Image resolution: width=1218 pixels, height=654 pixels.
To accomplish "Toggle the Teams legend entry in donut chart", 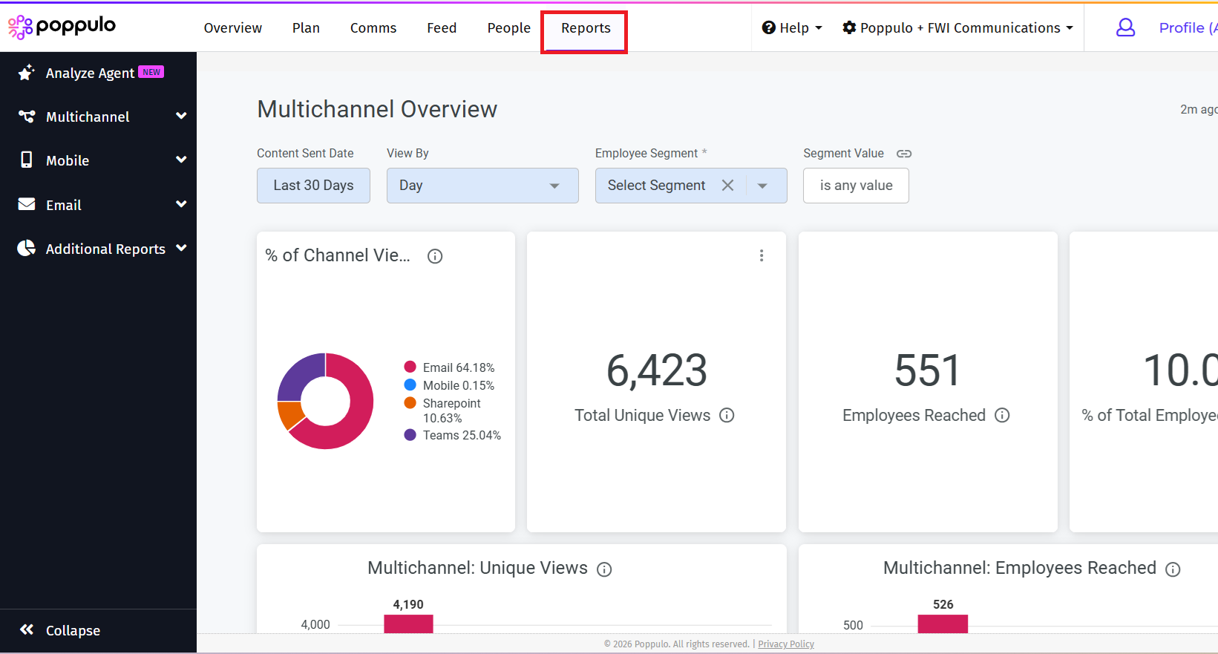I will (453, 435).
